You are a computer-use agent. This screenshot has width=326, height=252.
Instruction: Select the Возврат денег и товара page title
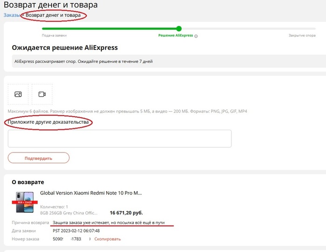pyautogui.click(x=51, y=5)
